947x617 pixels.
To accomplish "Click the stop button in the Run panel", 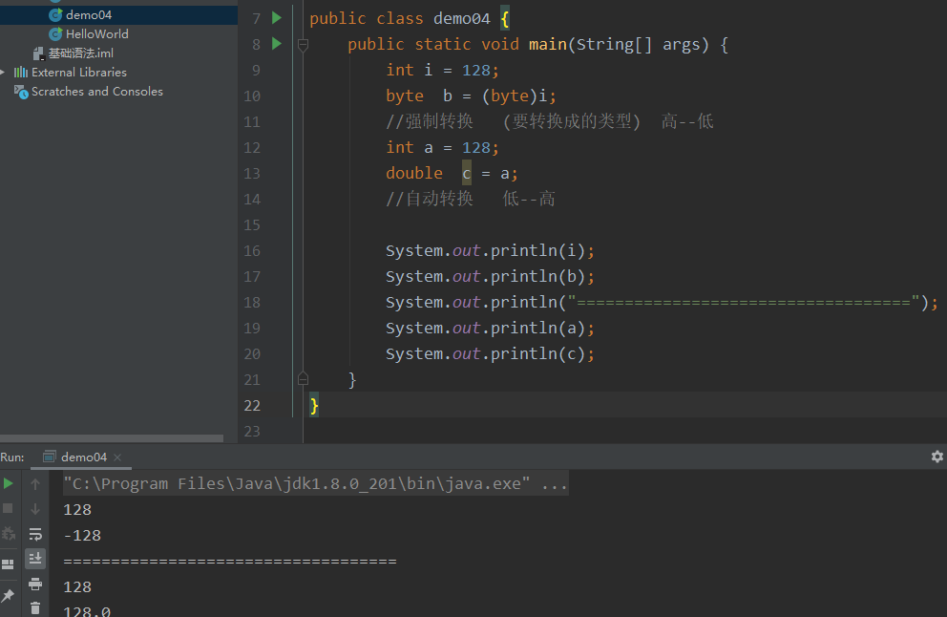I will [9, 509].
